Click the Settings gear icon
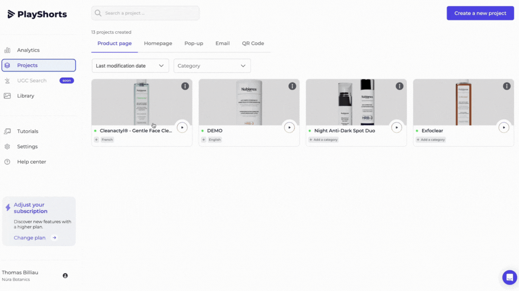Screen dimensions: 519x291 coord(7,146)
